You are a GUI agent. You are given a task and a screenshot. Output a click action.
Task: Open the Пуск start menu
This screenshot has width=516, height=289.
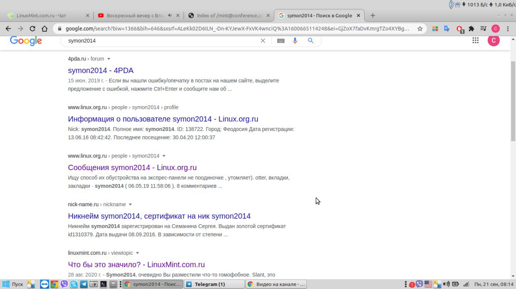pos(13,284)
